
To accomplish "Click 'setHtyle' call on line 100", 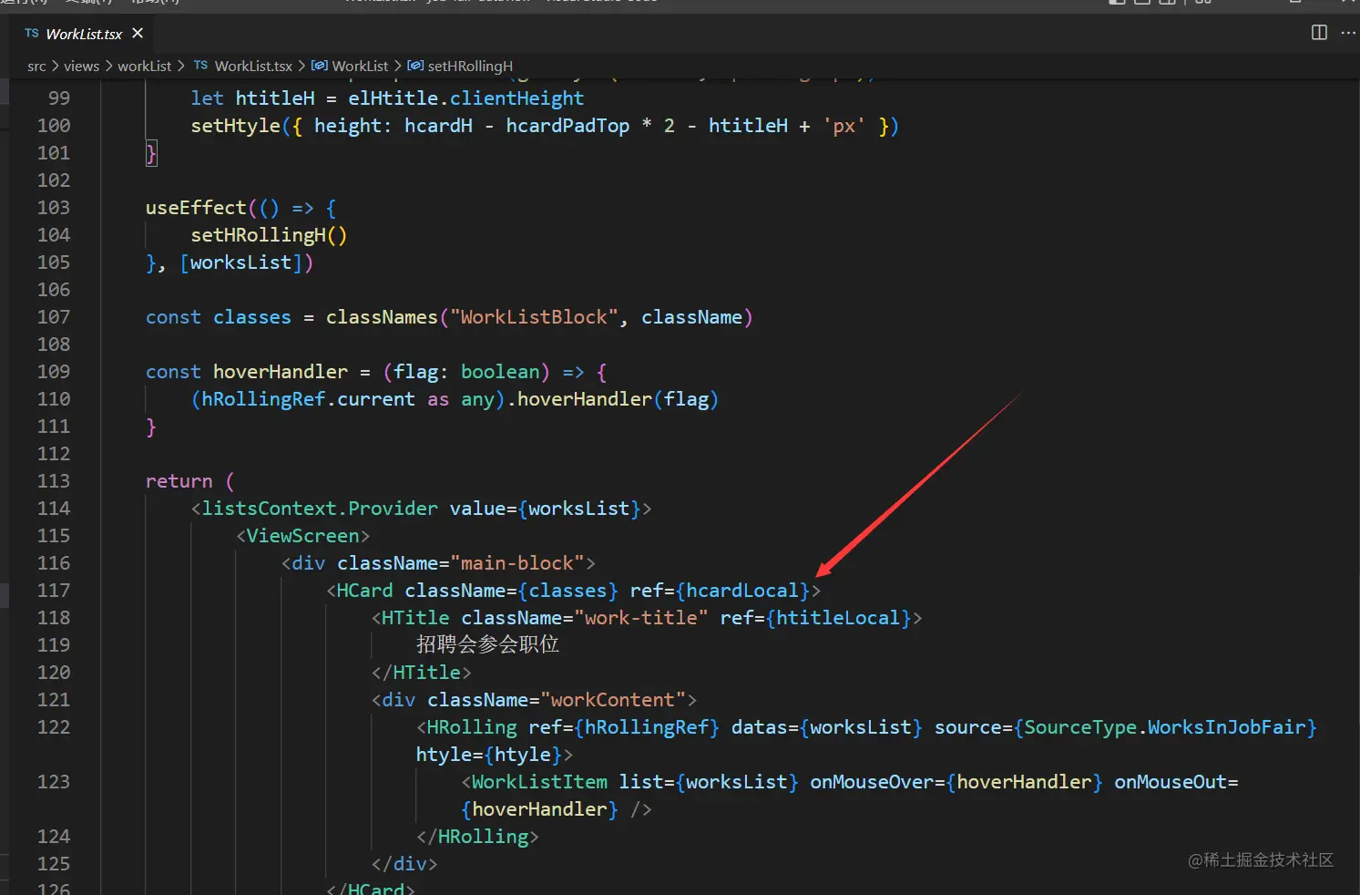I will click(235, 126).
